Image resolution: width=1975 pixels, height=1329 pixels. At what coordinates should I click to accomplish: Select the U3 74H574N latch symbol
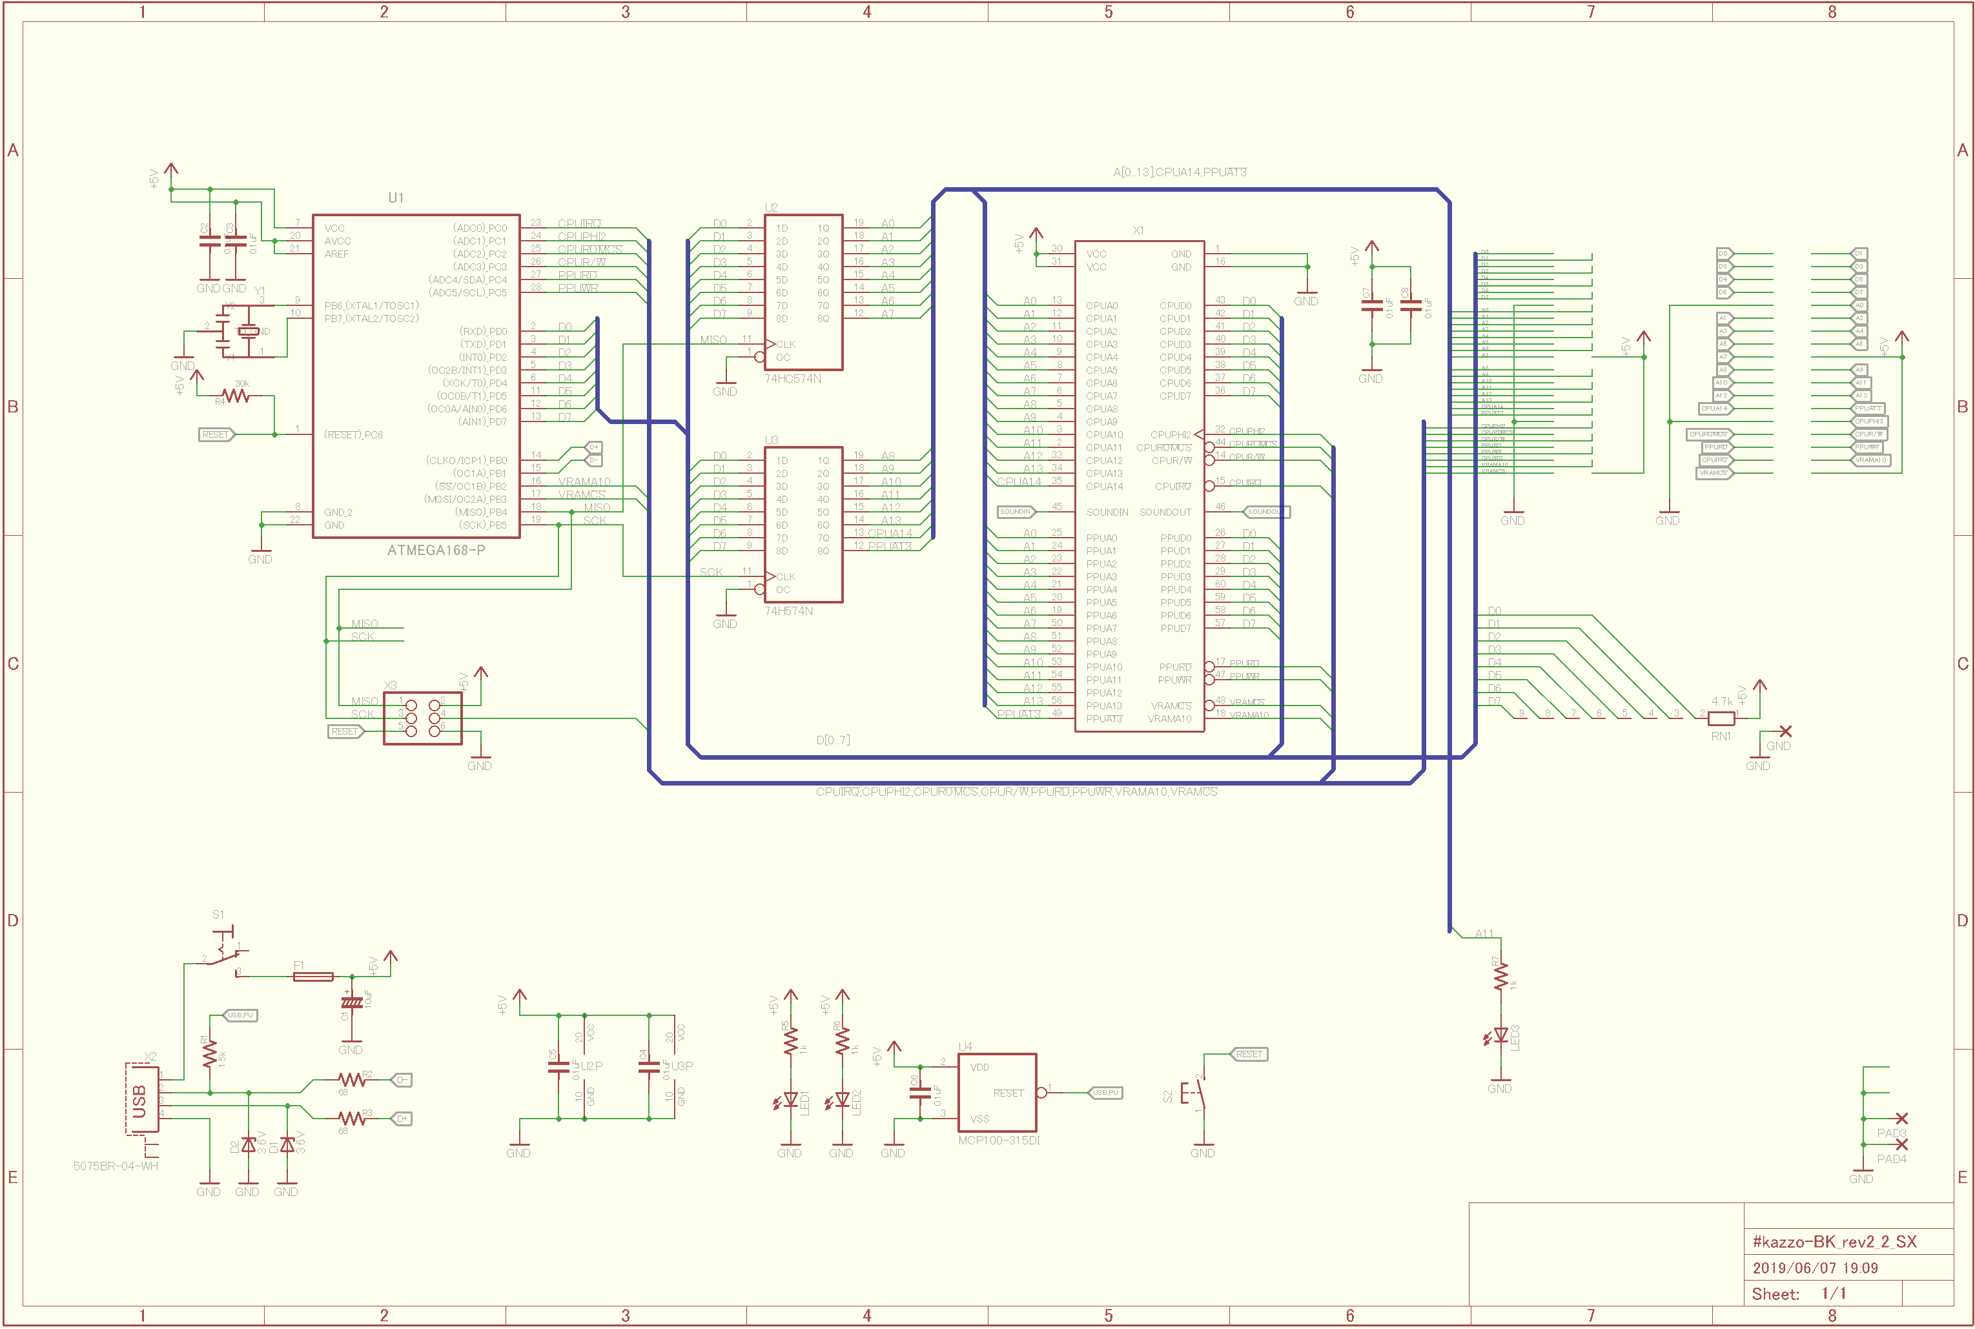pos(804,524)
